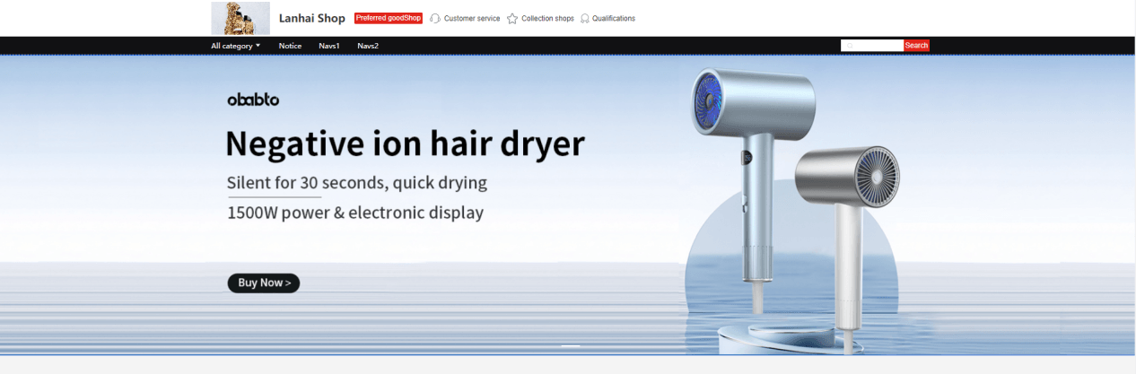Click the Preferred goodShop red badge

coord(389,18)
